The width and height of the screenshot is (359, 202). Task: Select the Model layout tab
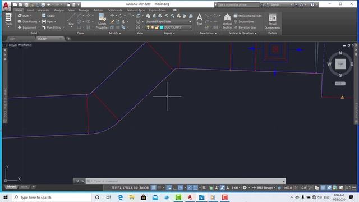click(11, 187)
